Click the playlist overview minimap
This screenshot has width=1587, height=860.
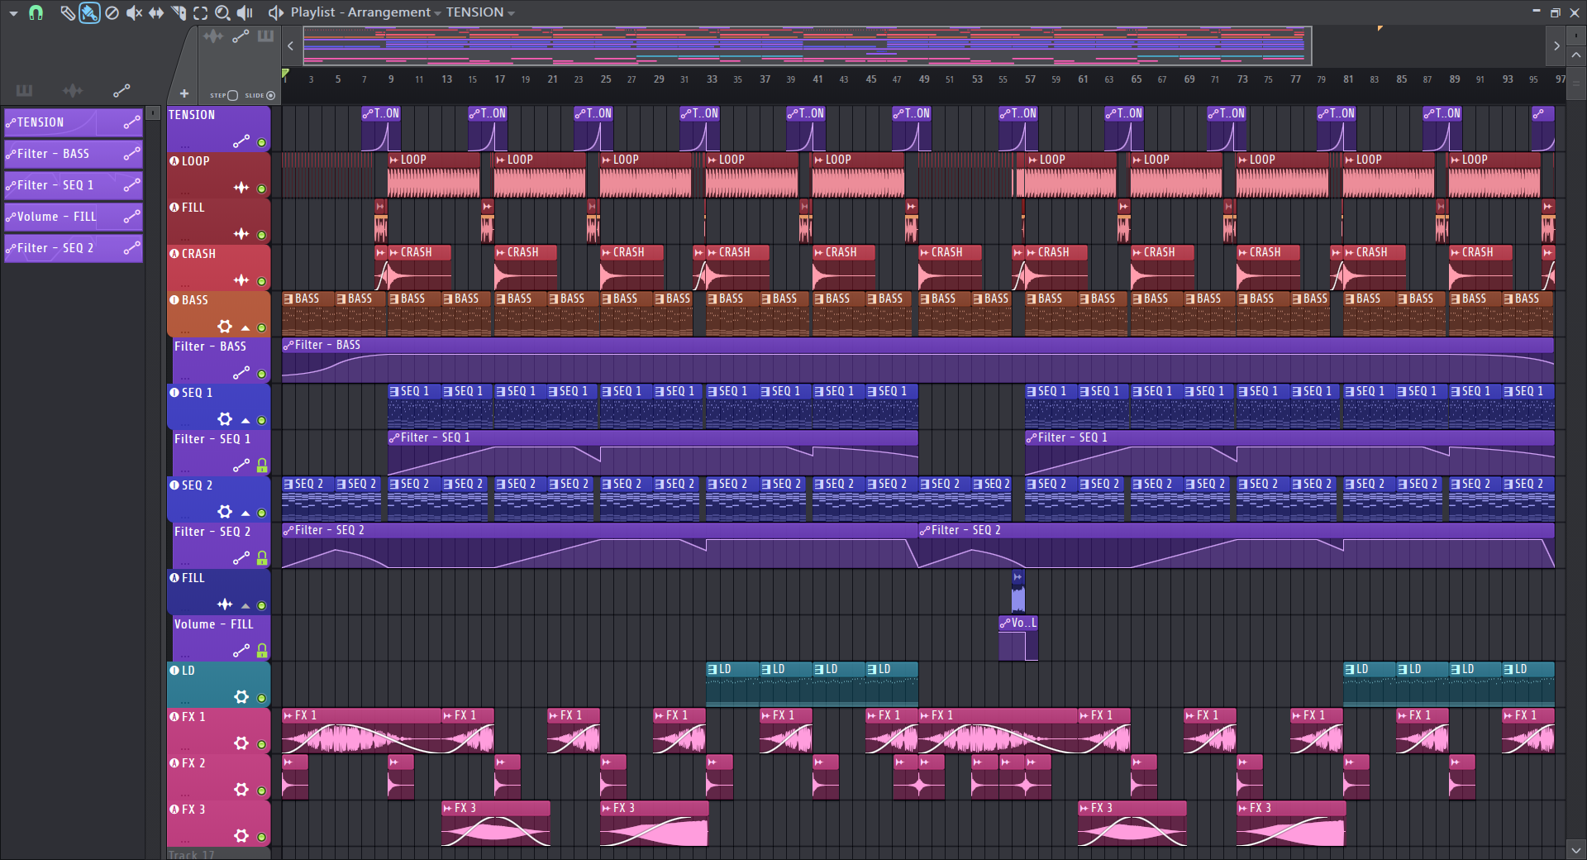click(807, 45)
